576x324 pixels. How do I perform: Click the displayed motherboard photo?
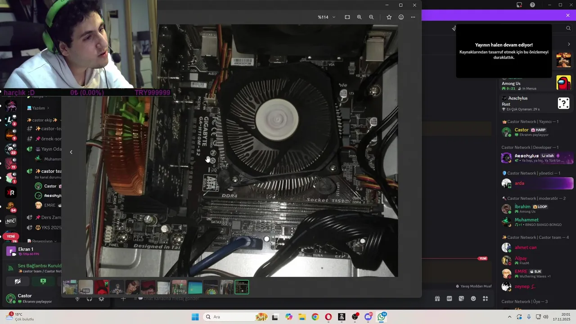tap(242, 150)
